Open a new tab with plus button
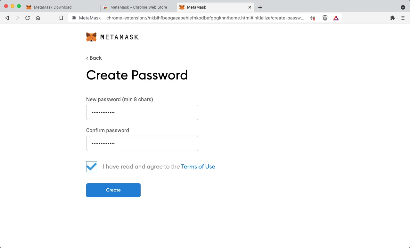 point(260,7)
